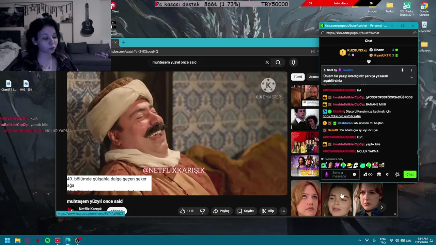436x245 pixels.
Task: Open KUZGUNXxx top gifter profile
Action: 357,50
